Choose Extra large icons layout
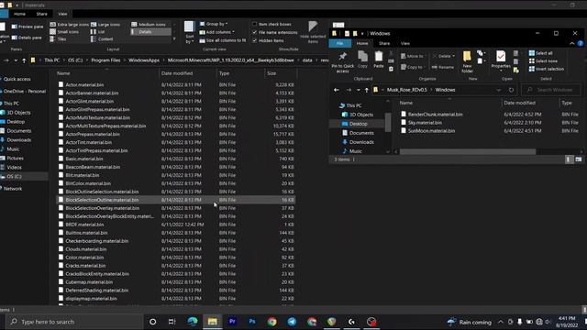 (70, 25)
